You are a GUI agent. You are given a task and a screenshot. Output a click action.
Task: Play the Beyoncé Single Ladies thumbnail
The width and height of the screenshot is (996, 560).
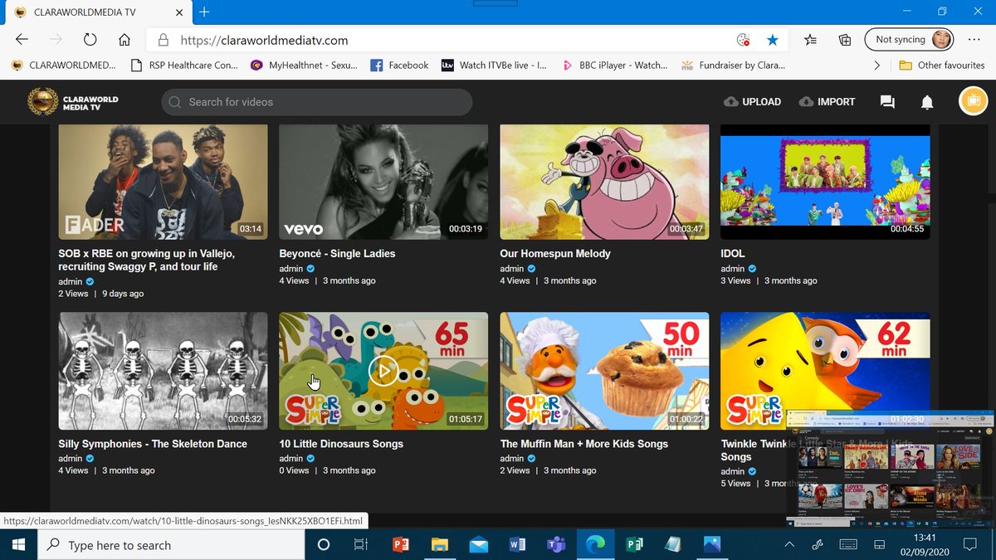click(x=383, y=182)
